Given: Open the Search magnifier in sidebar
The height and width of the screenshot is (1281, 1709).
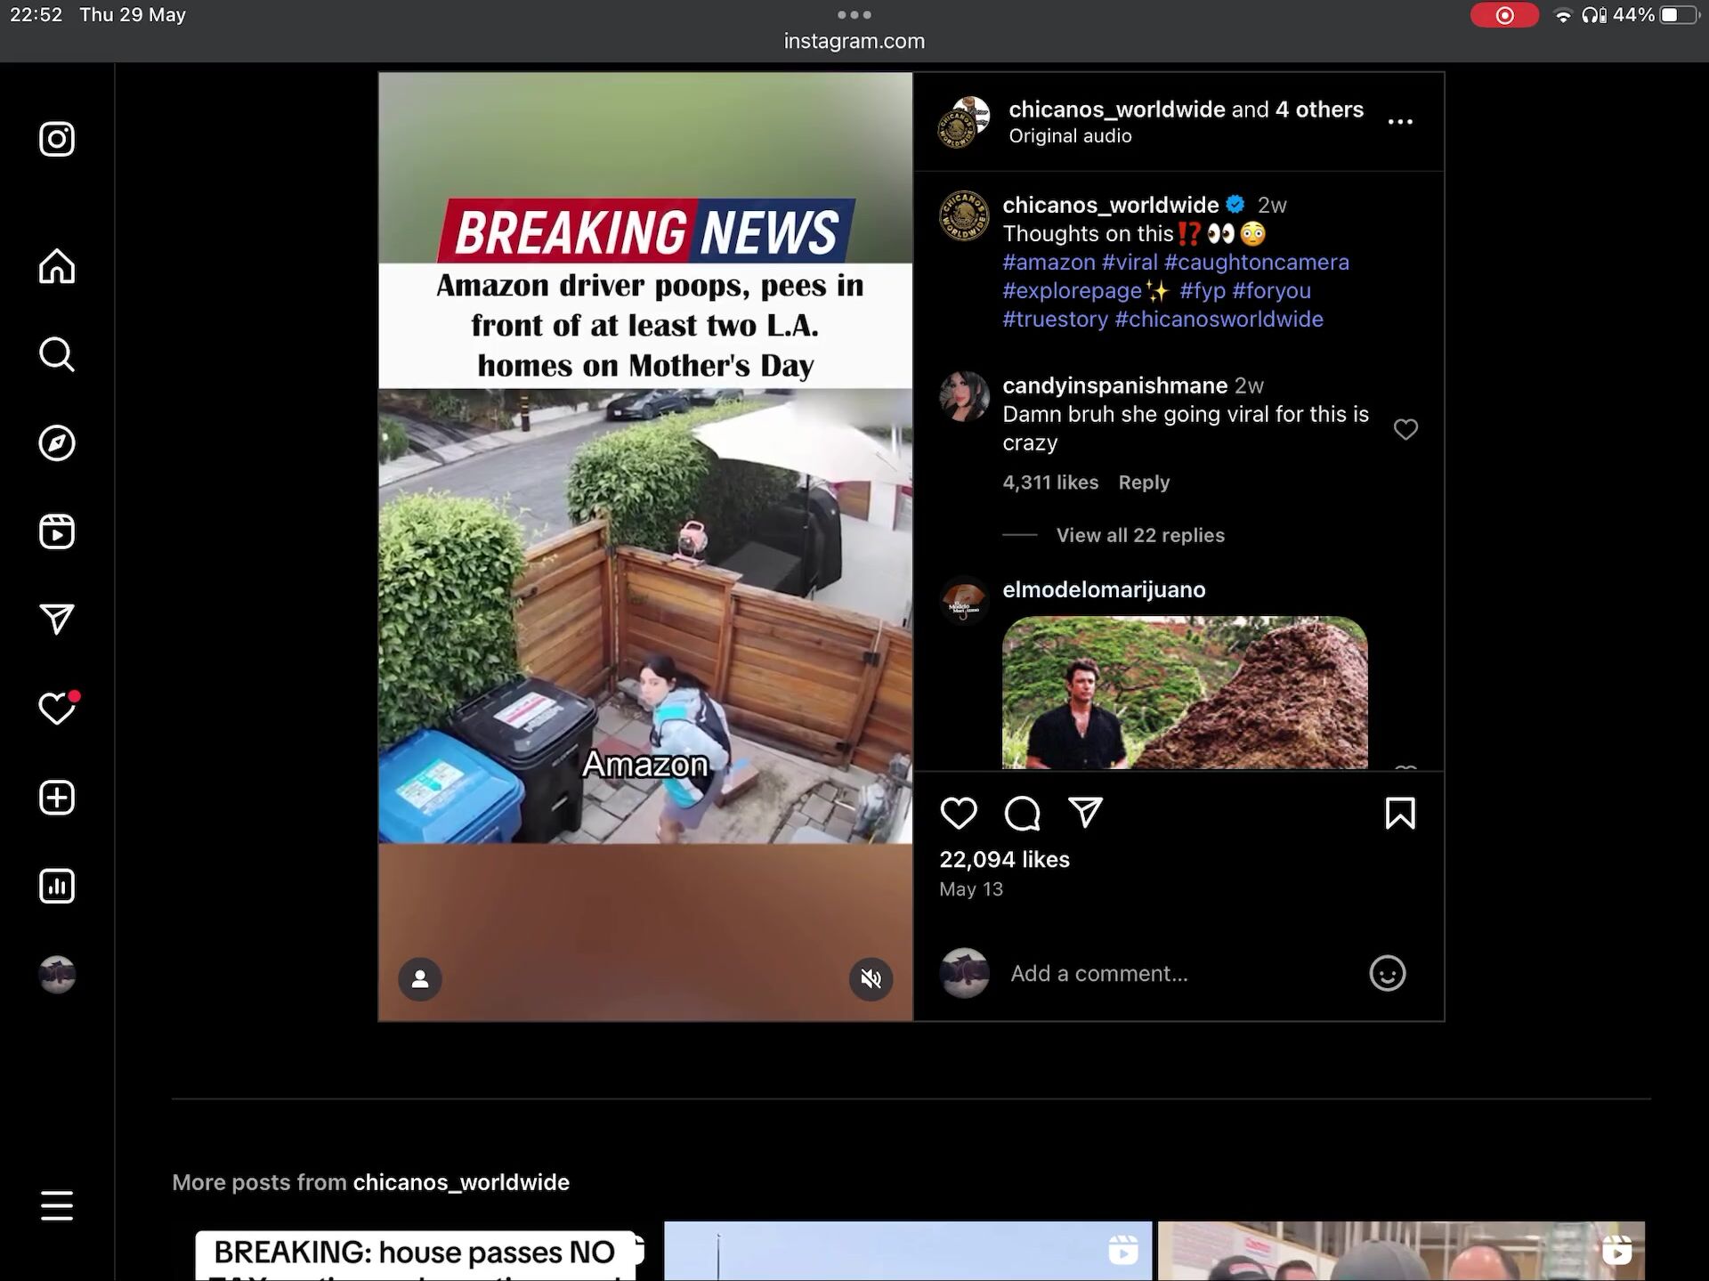Looking at the screenshot, I should pos(57,354).
